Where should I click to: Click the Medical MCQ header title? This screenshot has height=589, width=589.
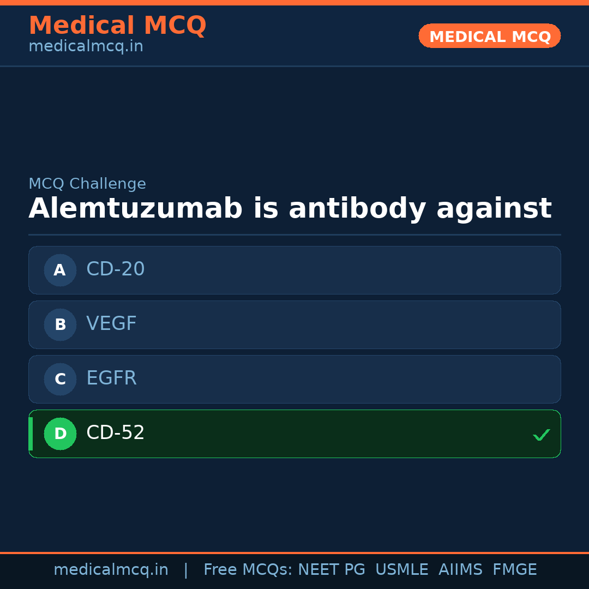(117, 26)
